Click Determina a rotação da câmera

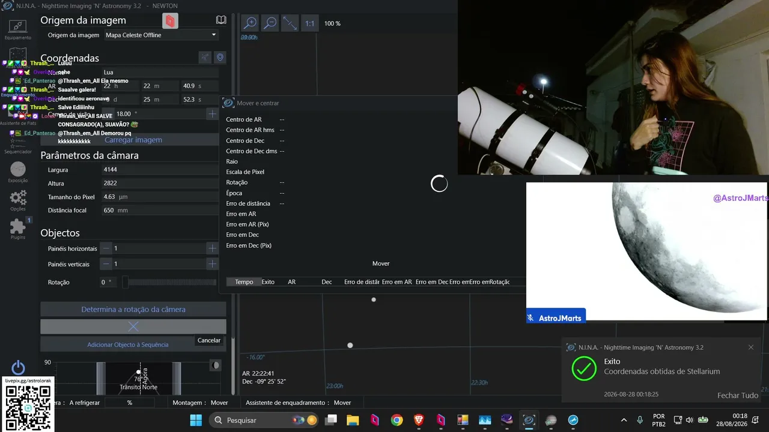point(133,310)
